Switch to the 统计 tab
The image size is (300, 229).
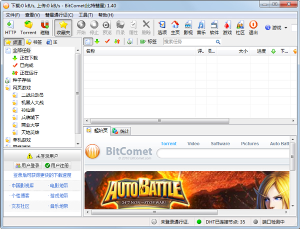click(120, 131)
